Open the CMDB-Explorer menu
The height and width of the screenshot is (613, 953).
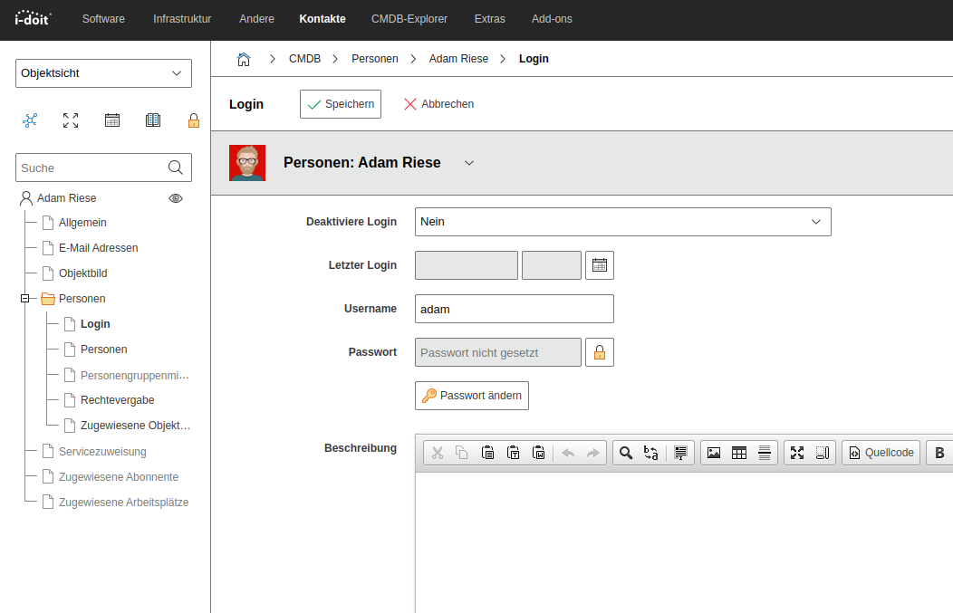pos(409,19)
